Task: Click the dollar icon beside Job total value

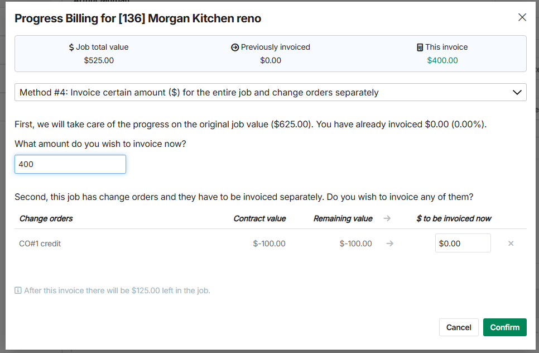Action: click(71, 47)
